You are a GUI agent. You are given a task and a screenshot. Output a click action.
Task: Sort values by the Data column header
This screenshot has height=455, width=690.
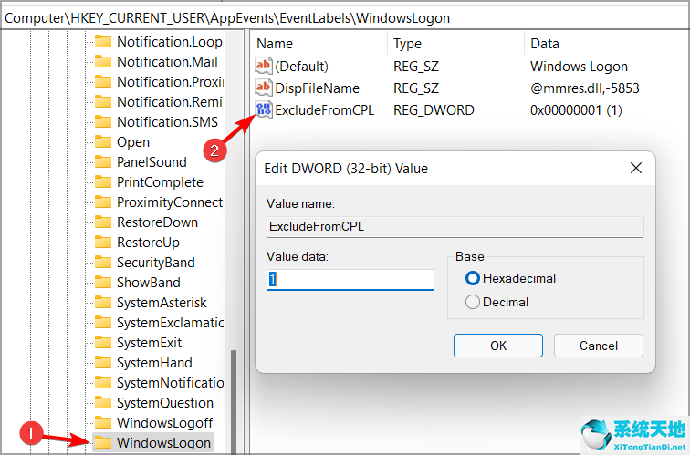[545, 44]
